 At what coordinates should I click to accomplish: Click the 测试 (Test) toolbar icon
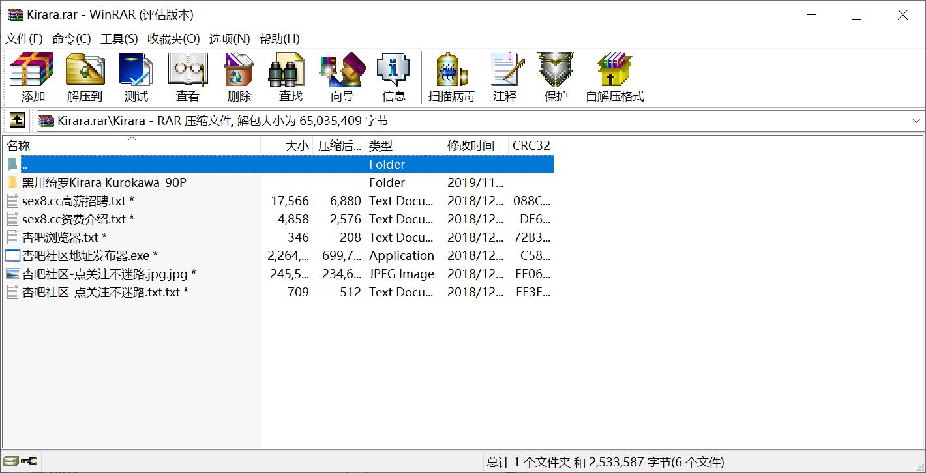(x=136, y=70)
